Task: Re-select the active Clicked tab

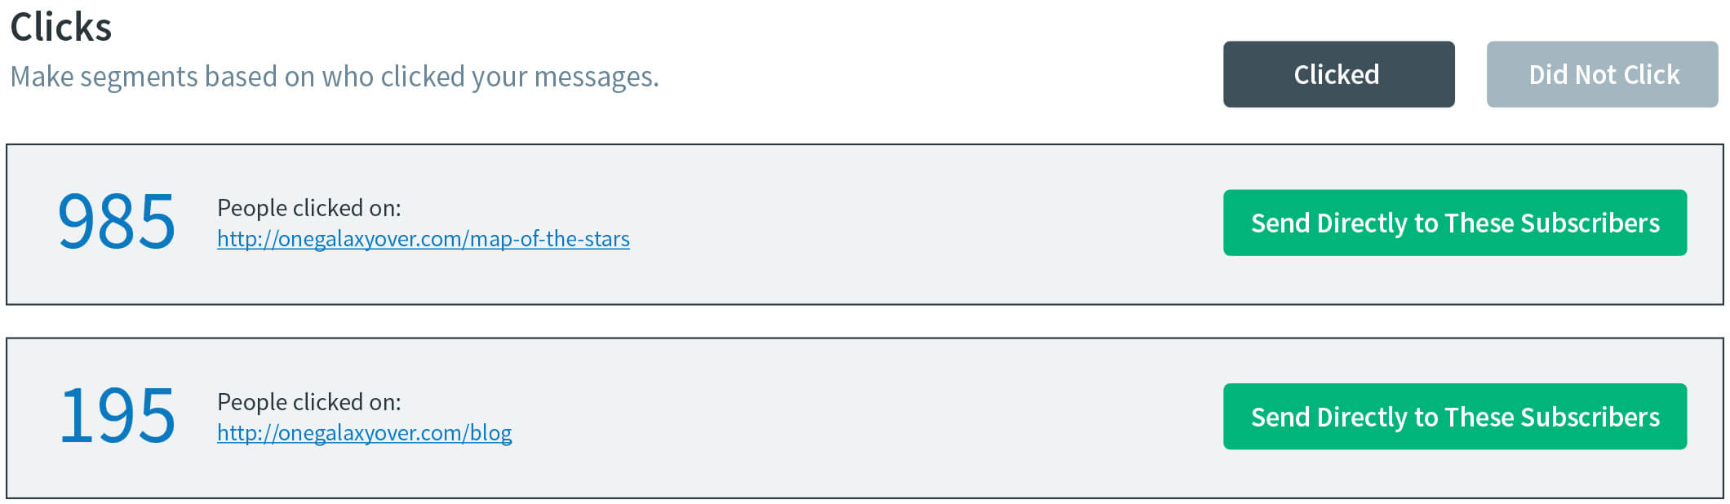Action: [1338, 74]
